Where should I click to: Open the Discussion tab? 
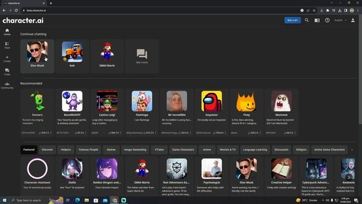click(282, 150)
